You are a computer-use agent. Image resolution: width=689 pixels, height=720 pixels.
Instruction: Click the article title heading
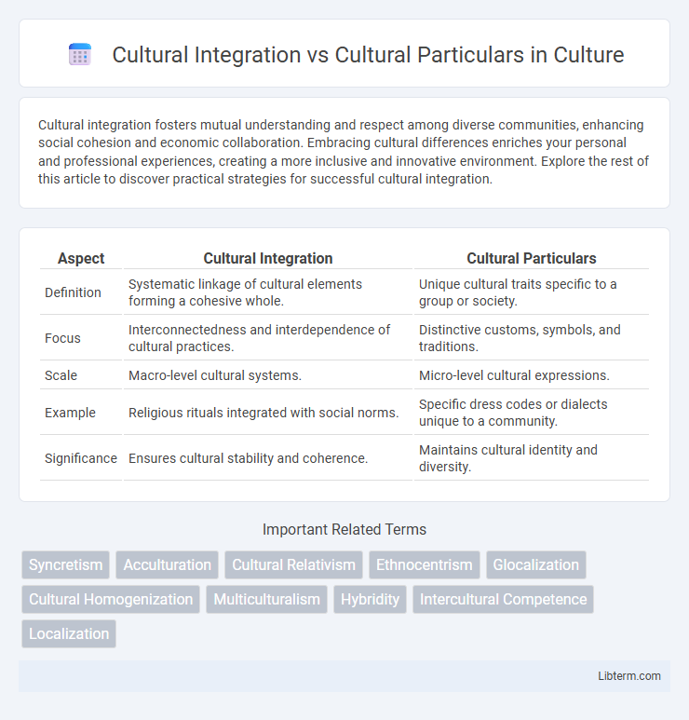click(x=368, y=55)
